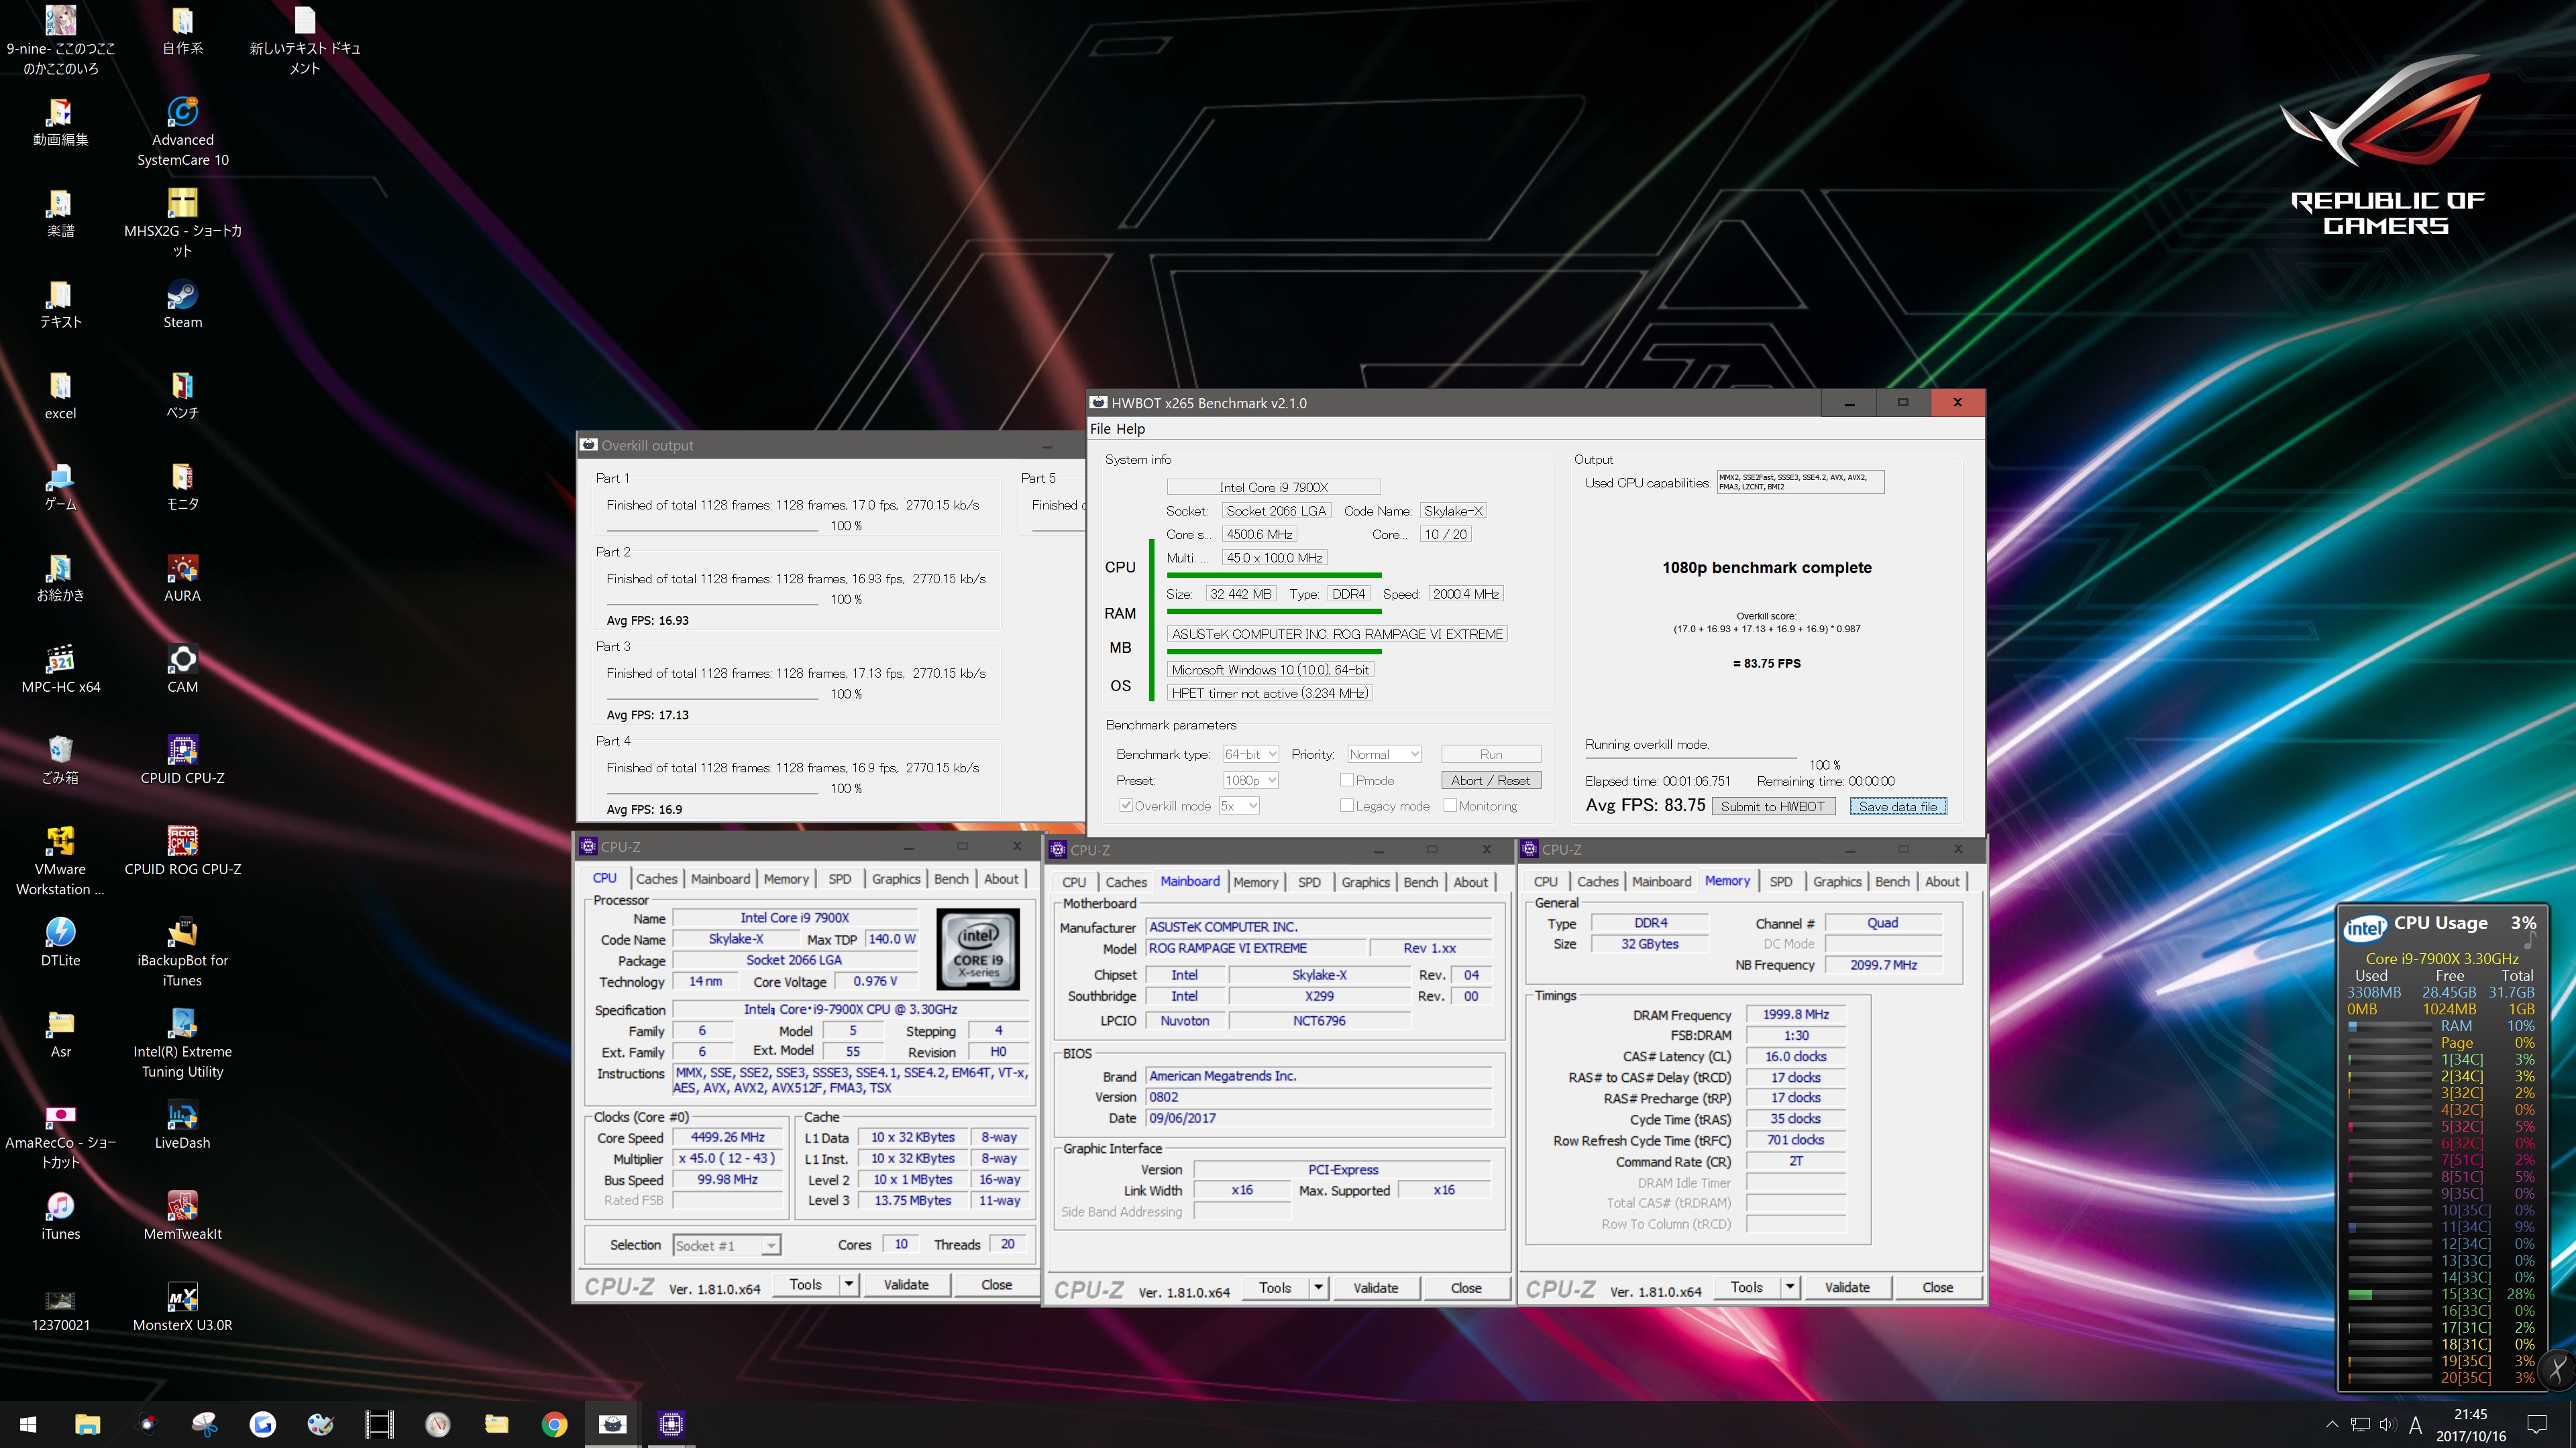This screenshot has height=1448, width=2576.
Task: Open File Explorer from the taskbar
Action: [87, 1424]
